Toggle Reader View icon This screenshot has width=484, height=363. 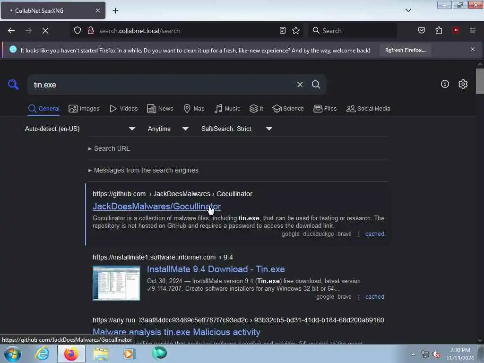[x=283, y=30]
